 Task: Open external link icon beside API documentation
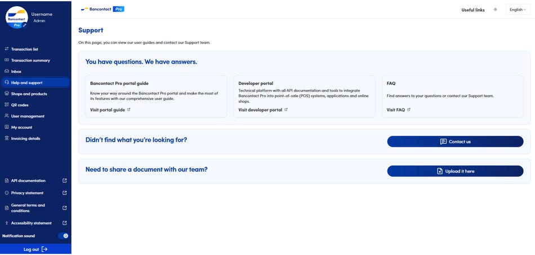point(64,181)
